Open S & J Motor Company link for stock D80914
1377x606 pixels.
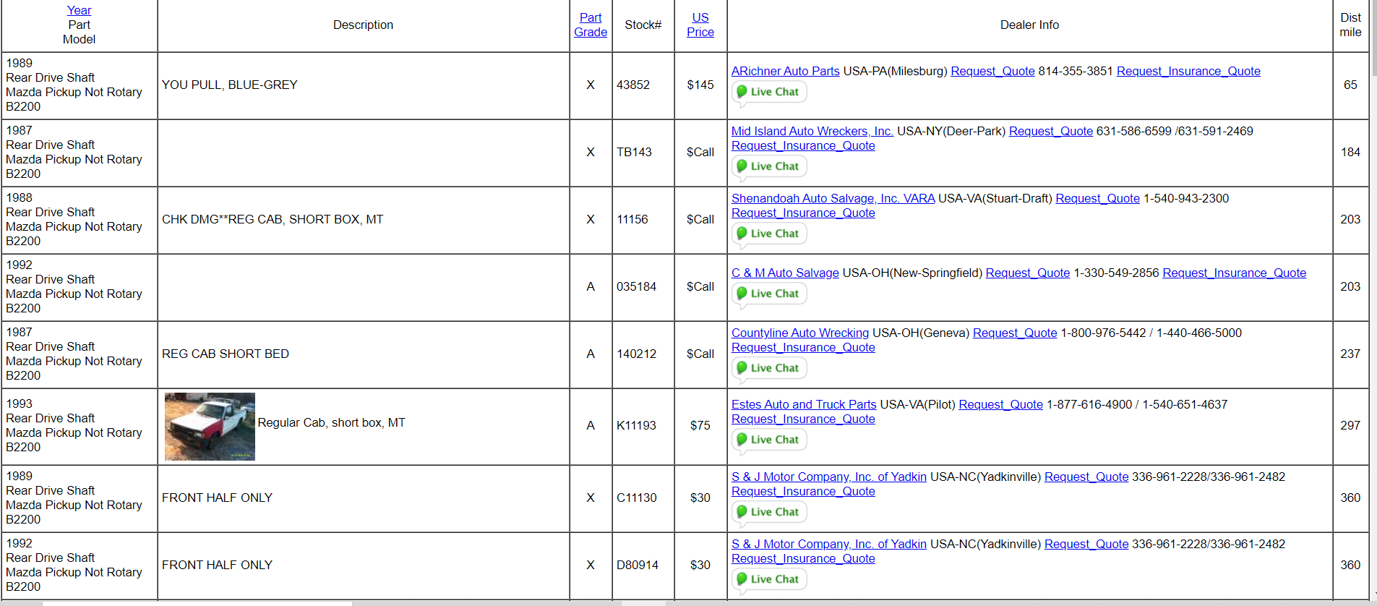click(x=829, y=544)
